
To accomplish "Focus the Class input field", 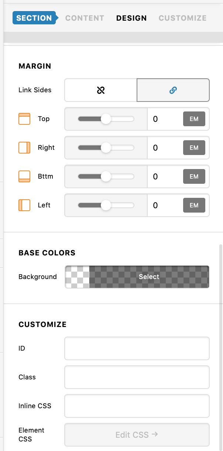I will (137, 377).
